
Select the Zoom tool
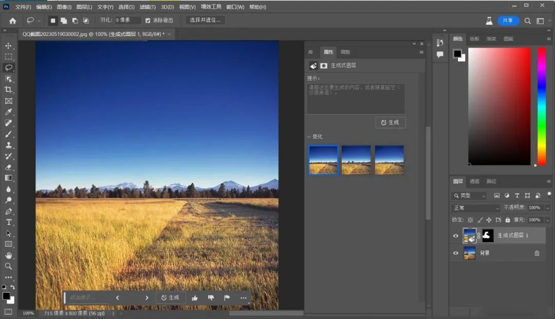point(9,266)
